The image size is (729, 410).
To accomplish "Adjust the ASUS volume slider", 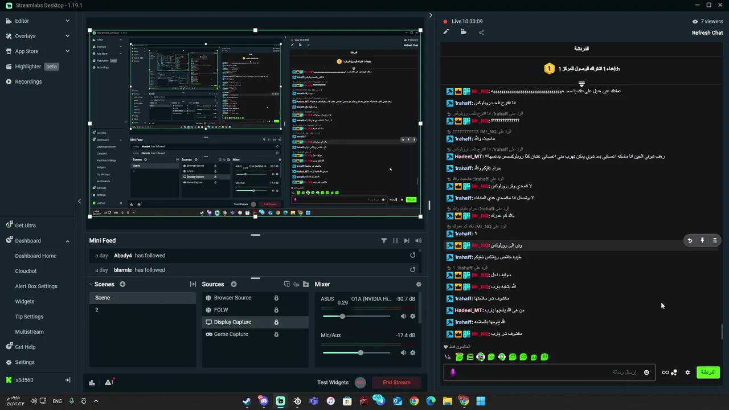I will (357, 316).
